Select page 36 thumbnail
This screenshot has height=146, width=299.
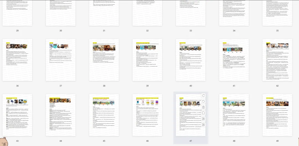tap(17, 60)
